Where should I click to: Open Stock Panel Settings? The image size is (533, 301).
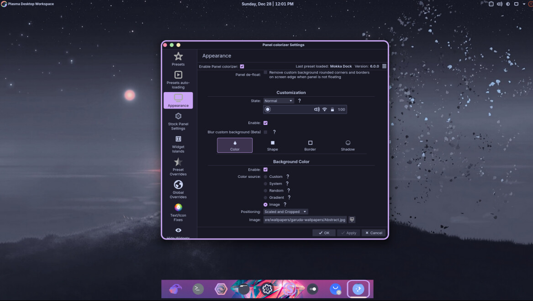point(178,121)
